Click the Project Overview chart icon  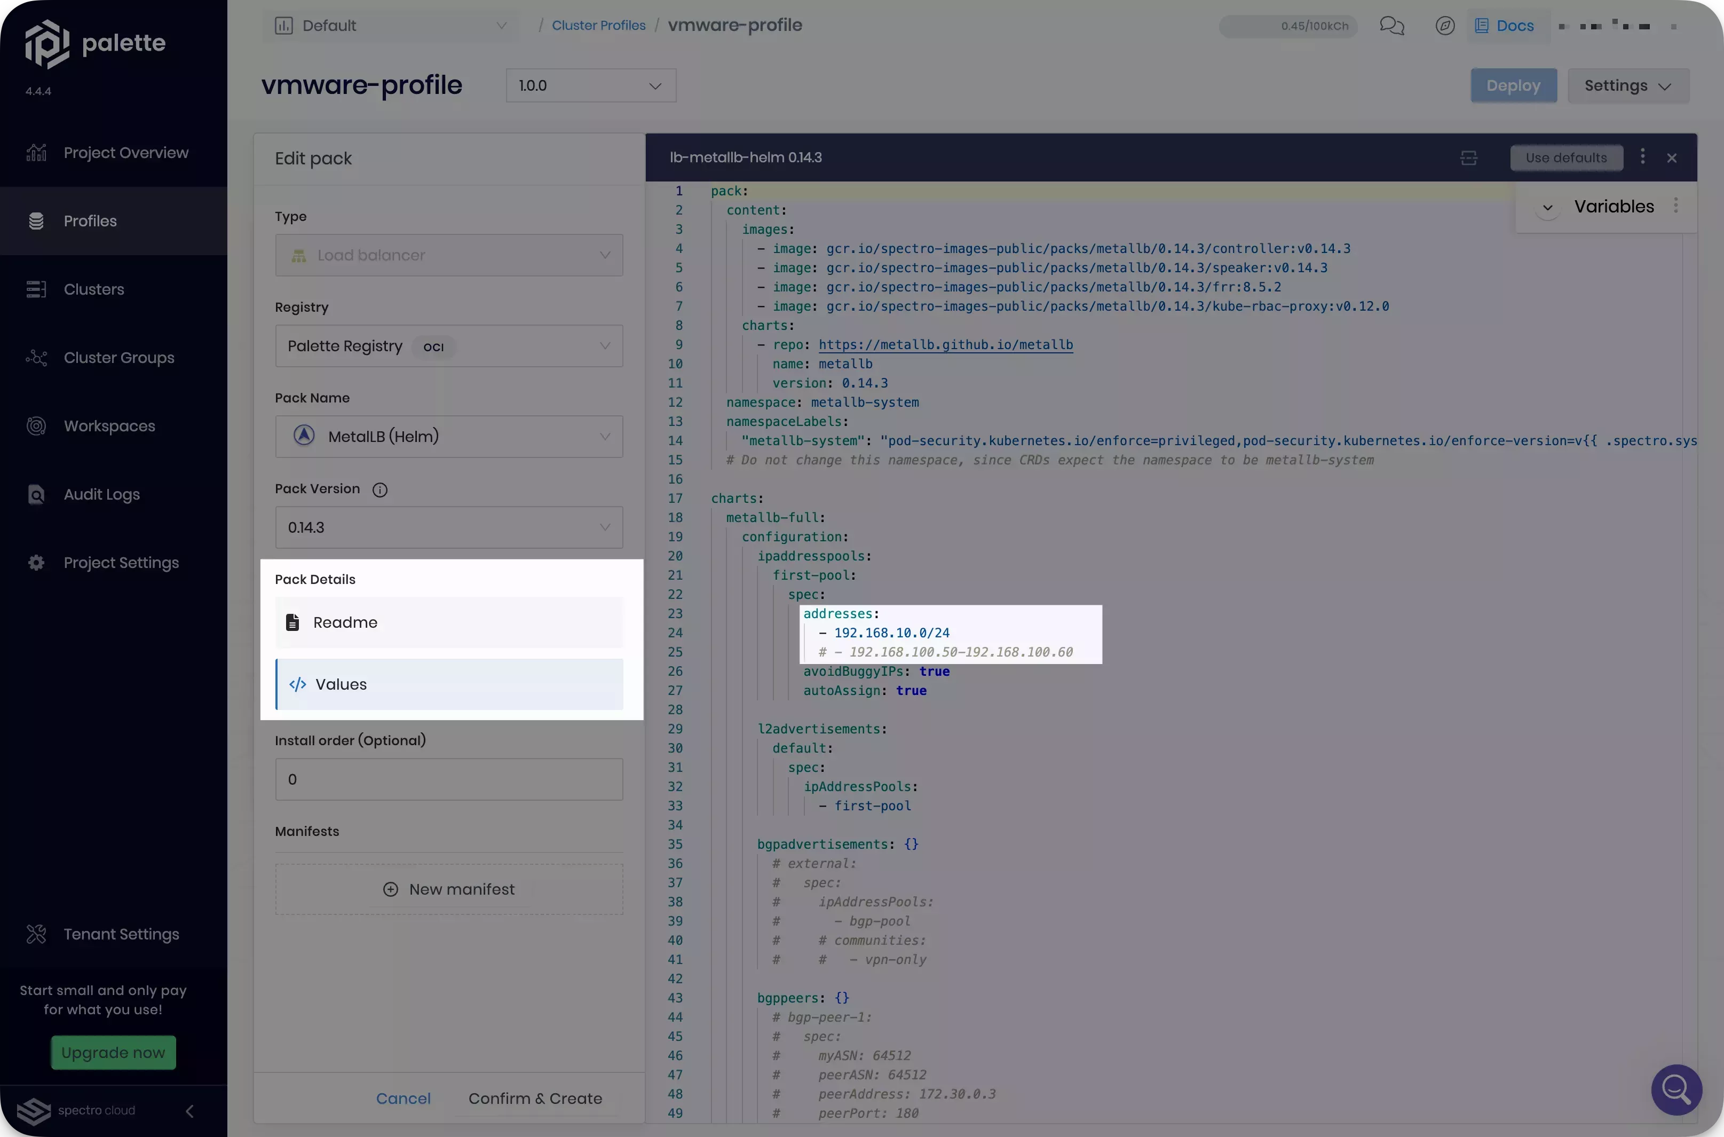(x=36, y=153)
